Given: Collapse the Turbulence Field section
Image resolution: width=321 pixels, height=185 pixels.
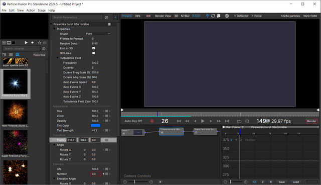Looking at the screenshot, I should [x=58, y=58].
